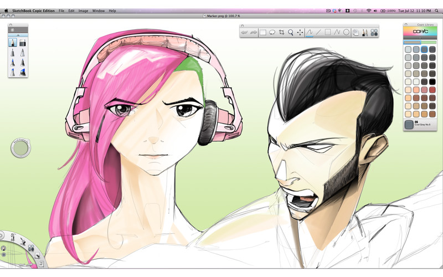Viewport: 443px width, 277px height.
Task: Pick the straight line drawing tool
Action: (318, 33)
